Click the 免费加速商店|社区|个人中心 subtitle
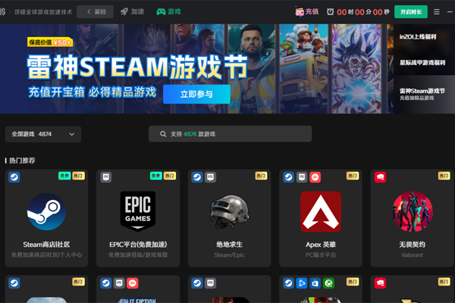The width and height of the screenshot is (455, 303). (x=46, y=255)
